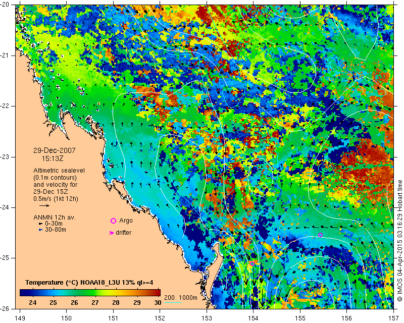404x323 pixels.
Task: Click color bar tick label '29'
Action: (137, 302)
